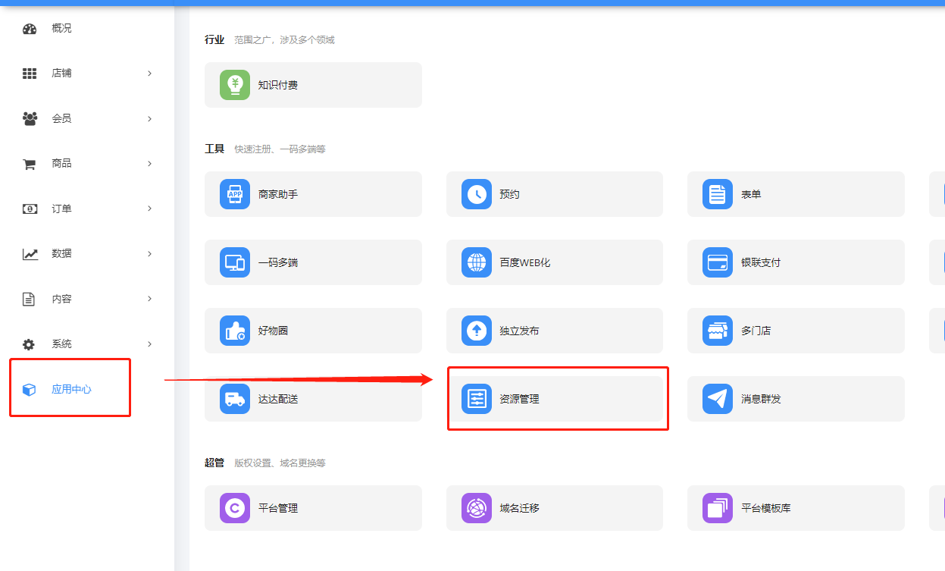Click the 一码多端 devices icon
The height and width of the screenshot is (571, 945).
(x=235, y=262)
